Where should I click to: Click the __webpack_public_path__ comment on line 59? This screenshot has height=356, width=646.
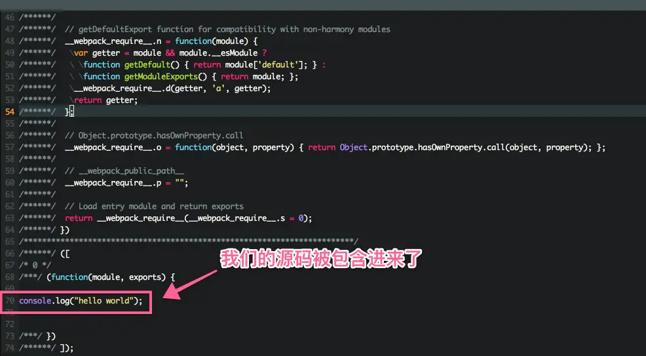coord(124,171)
